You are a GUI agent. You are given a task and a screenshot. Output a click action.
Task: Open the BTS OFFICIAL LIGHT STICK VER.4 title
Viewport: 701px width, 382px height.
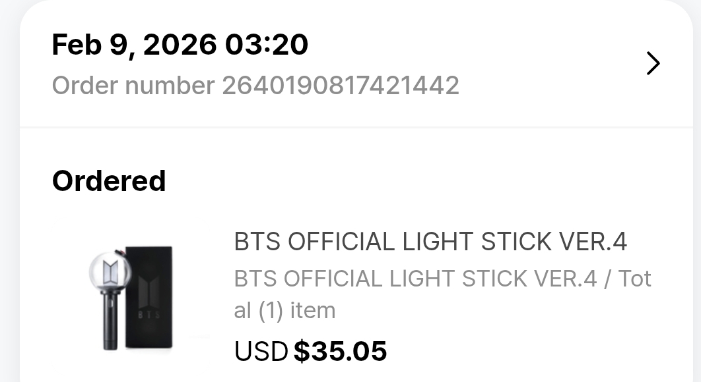tap(430, 242)
